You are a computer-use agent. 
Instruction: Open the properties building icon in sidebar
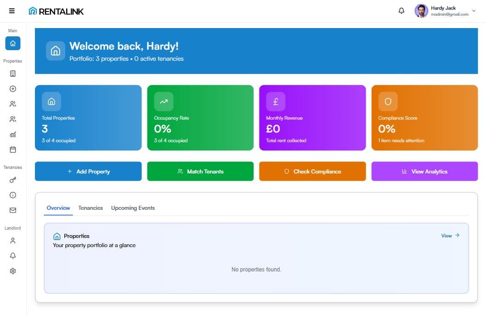coord(13,74)
